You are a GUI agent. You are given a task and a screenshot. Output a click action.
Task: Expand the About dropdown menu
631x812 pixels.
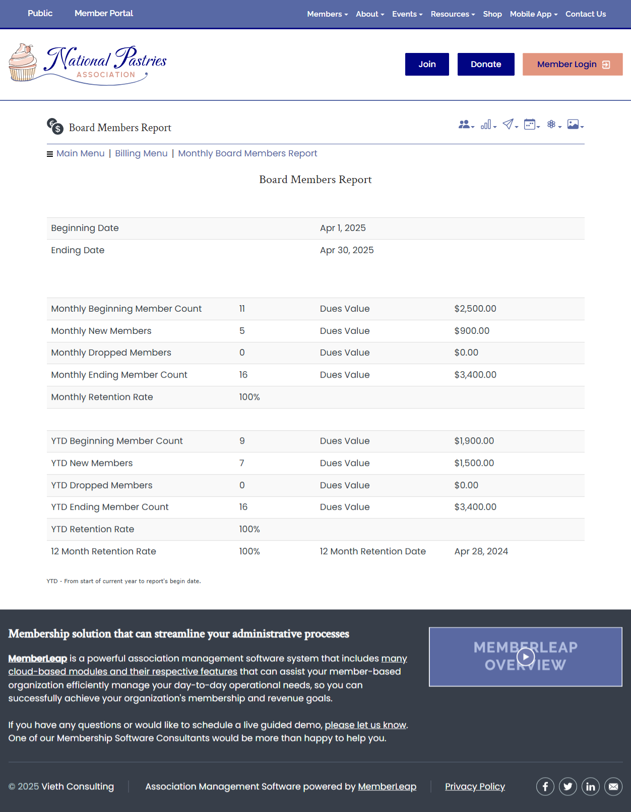(370, 14)
